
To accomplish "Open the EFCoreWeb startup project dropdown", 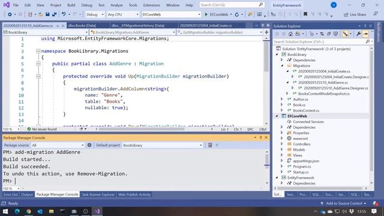I will coord(171,14).
